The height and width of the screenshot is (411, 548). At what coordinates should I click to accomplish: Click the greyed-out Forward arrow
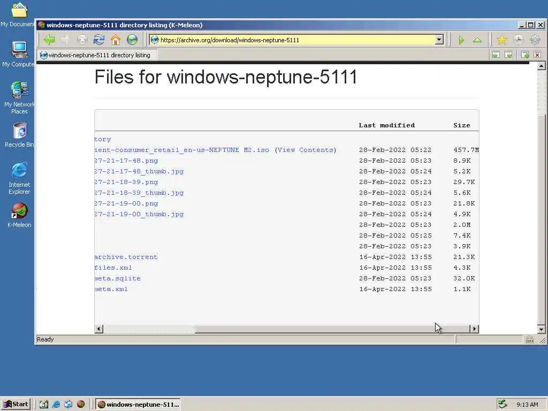click(65, 40)
